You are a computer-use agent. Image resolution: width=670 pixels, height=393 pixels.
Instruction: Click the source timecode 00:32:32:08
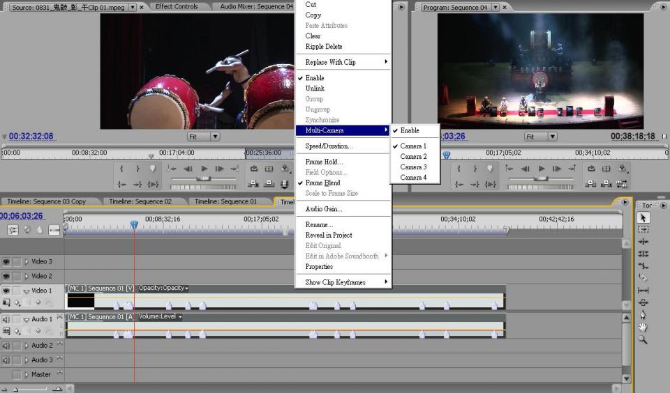point(31,137)
